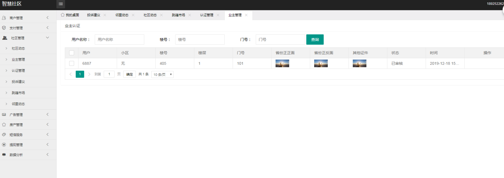Screen dimensions: 504x178
Task: Collapse the 社区管理 menu chevron
Action: click(x=47, y=38)
